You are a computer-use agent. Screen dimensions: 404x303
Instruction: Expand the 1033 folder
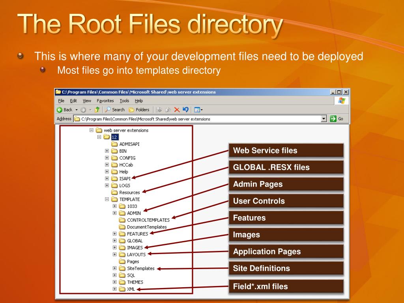point(115,206)
